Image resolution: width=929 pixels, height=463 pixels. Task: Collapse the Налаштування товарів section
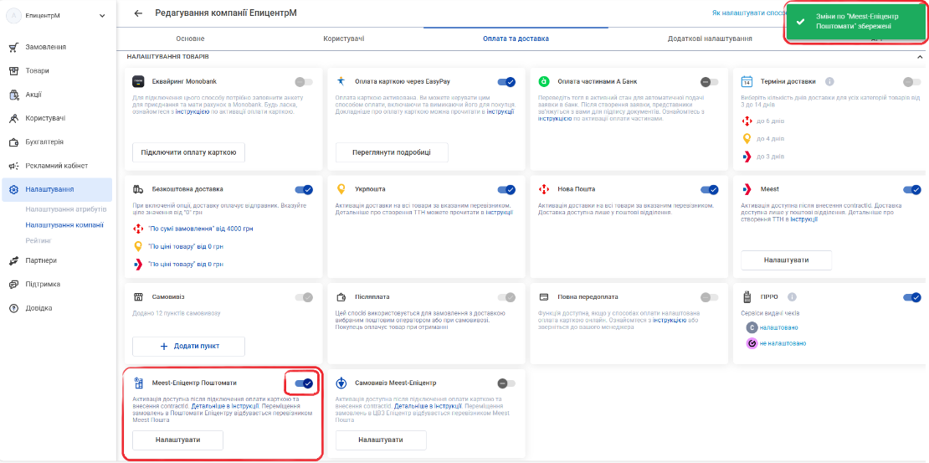(x=920, y=58)
